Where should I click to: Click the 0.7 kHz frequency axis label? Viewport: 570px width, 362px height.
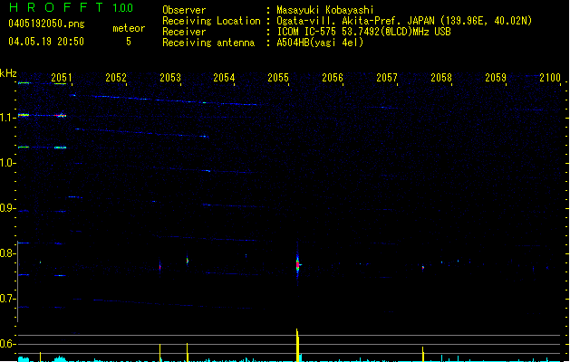7,299
